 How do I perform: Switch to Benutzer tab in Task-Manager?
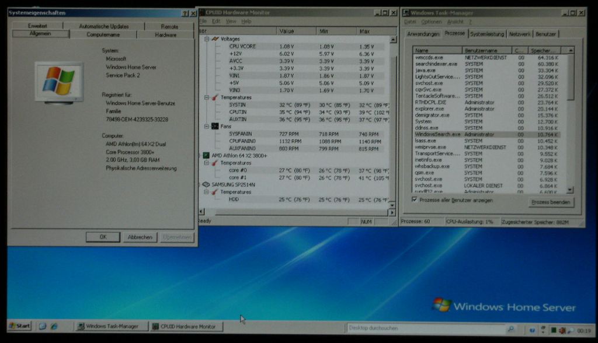[546, 34]
